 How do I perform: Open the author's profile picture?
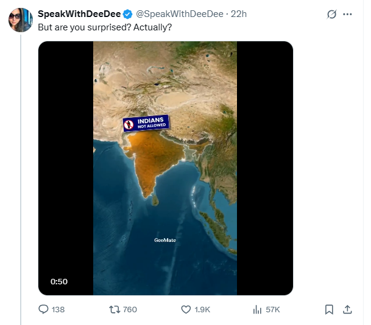click(x=19, y=21)
